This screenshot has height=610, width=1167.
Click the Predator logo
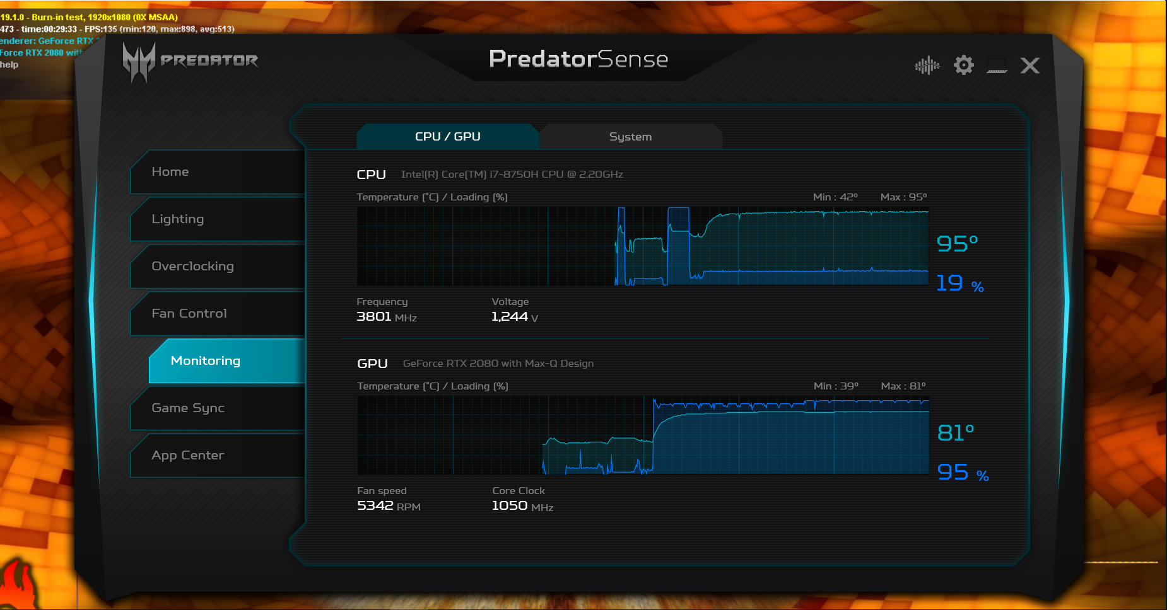(191, 61)
